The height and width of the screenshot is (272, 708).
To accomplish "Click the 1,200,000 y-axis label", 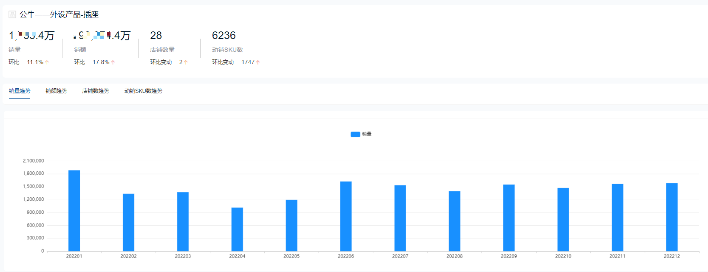I will [34, 199].
